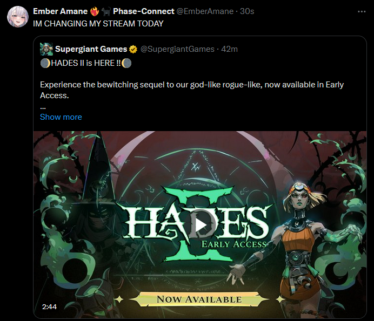Click the Now Available banner in video
374x321 pixels.
pyautogui.click(x=199, y=299)
